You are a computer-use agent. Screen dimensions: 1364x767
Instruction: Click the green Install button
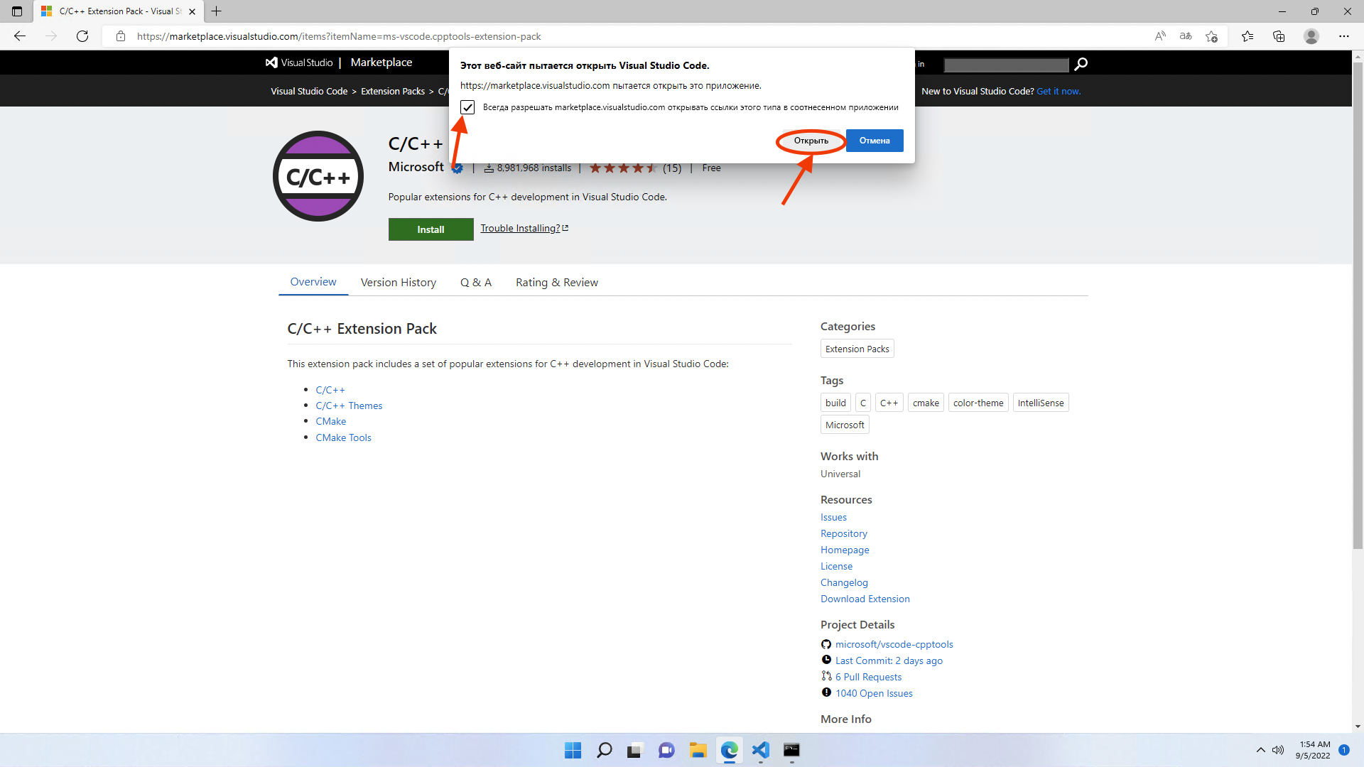click(431, 229)
